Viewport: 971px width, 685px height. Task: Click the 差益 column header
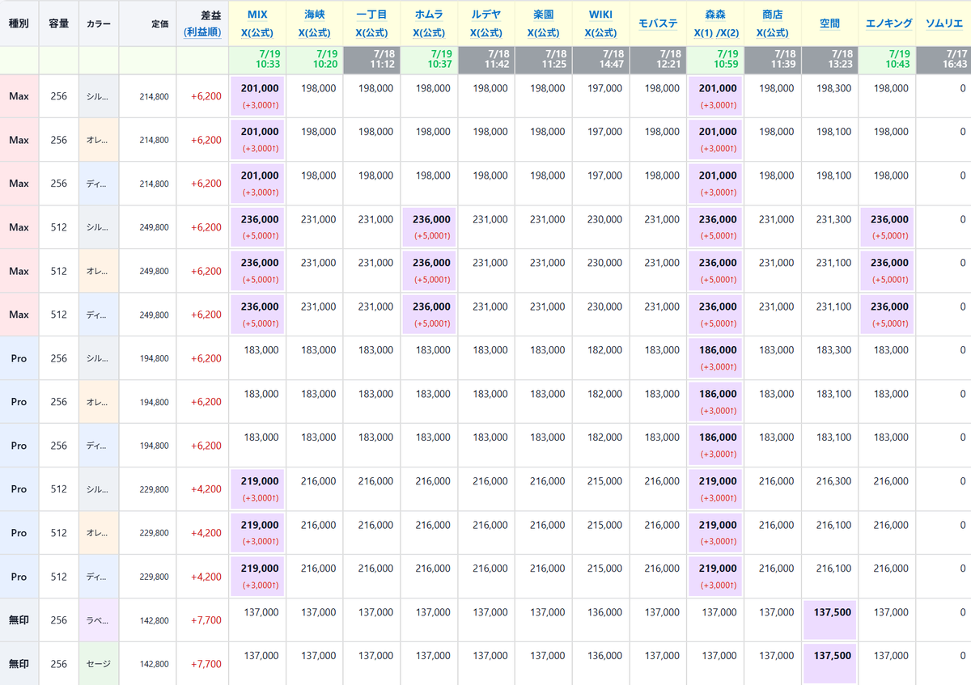coord(210,15)
